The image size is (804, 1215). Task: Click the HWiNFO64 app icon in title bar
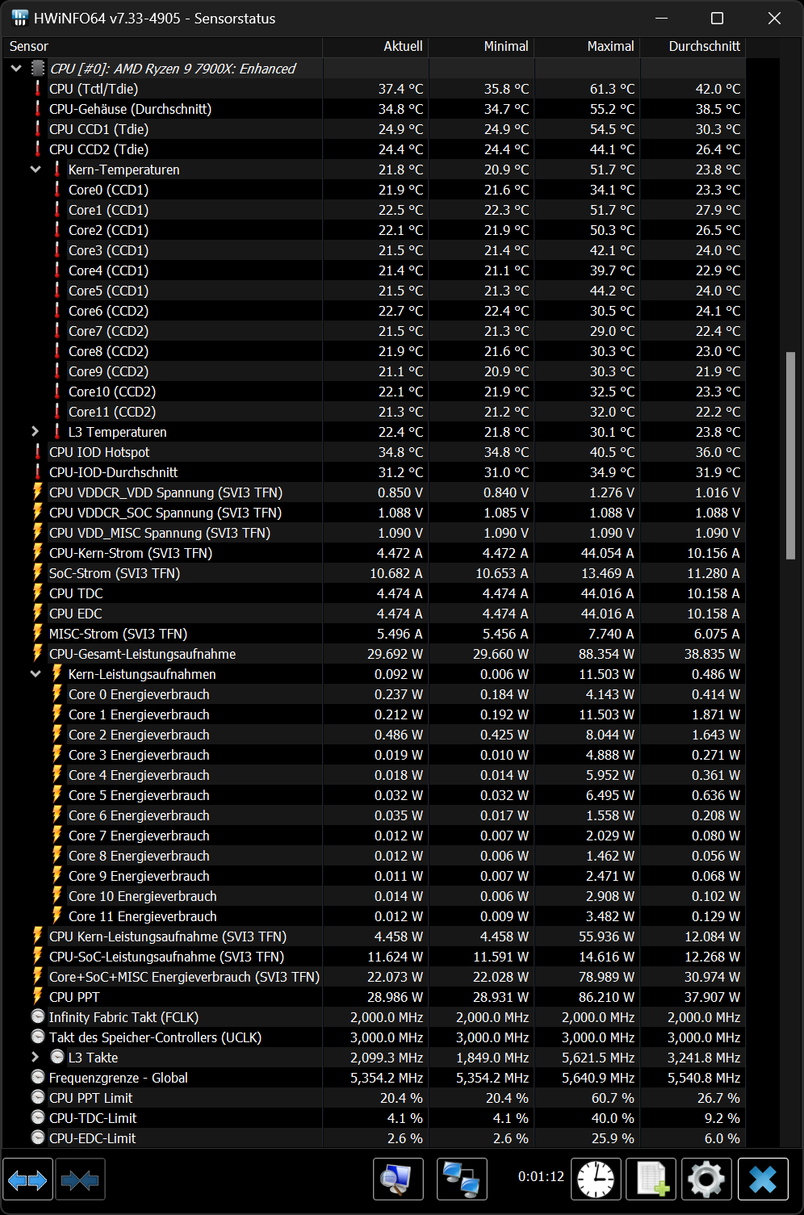point(19,18)
